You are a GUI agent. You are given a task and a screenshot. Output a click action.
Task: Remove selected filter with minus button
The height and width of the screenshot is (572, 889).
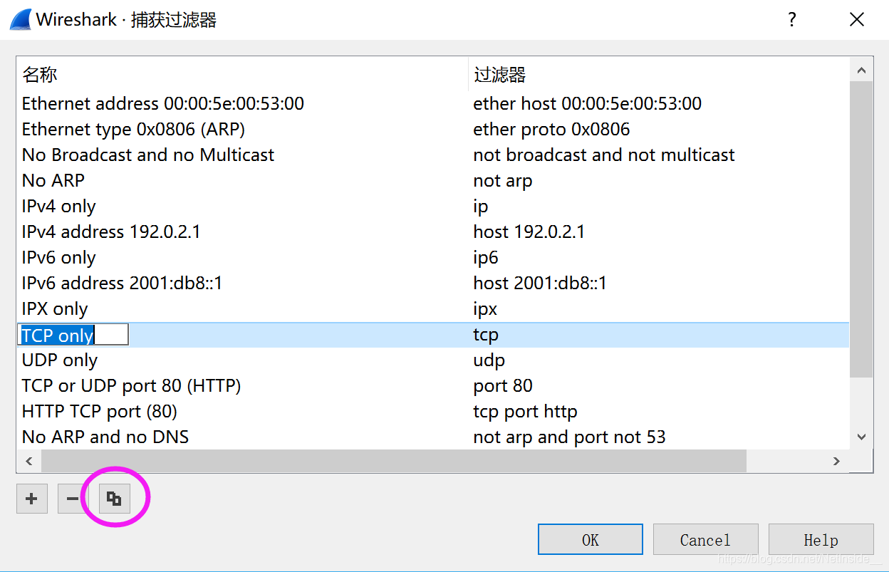(72, 499)
